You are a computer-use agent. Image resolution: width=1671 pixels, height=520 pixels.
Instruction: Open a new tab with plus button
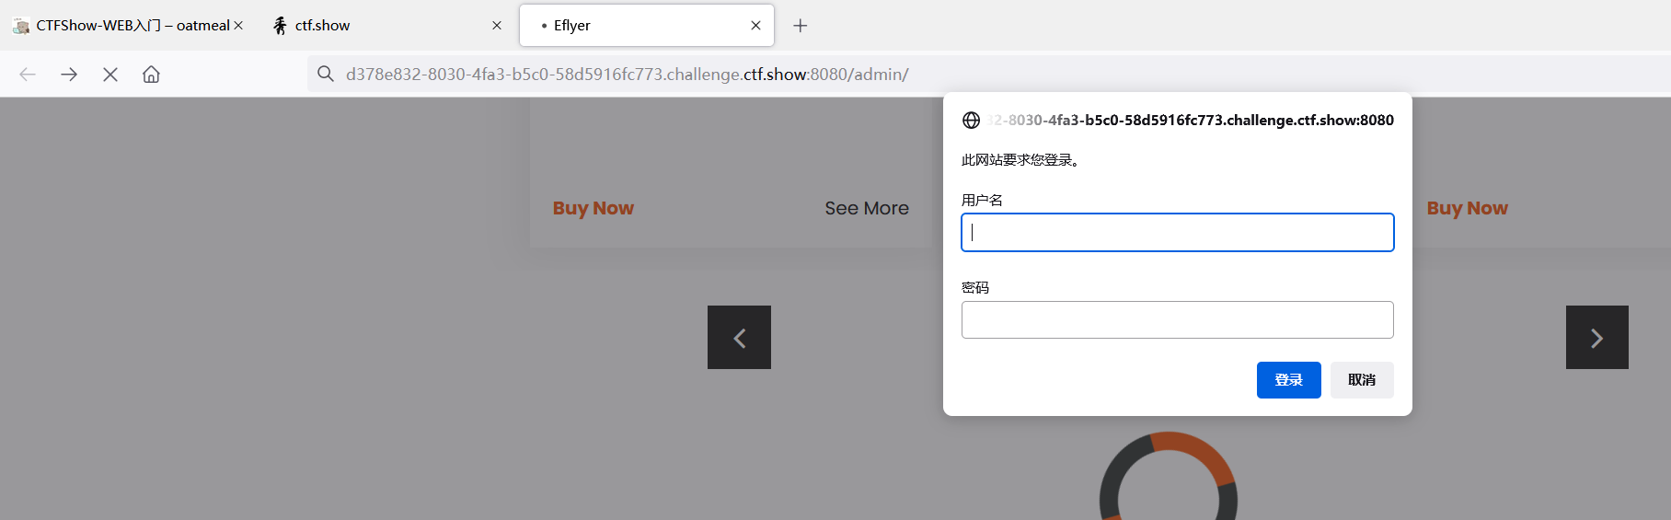click(801, 26)
